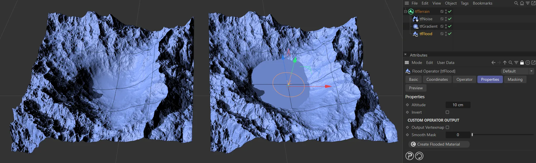The width and height of the screenshot is (536, 163).
Task: Click the Altitude value field
Action: pyautogui.click(x=458, y=105)
